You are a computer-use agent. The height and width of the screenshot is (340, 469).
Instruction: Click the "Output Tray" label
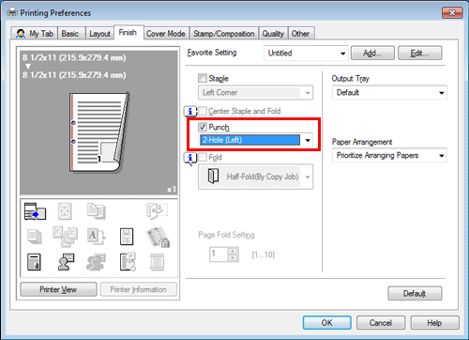351,78
